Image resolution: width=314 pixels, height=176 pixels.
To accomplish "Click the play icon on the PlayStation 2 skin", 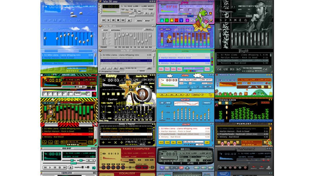I will (225, 167).
